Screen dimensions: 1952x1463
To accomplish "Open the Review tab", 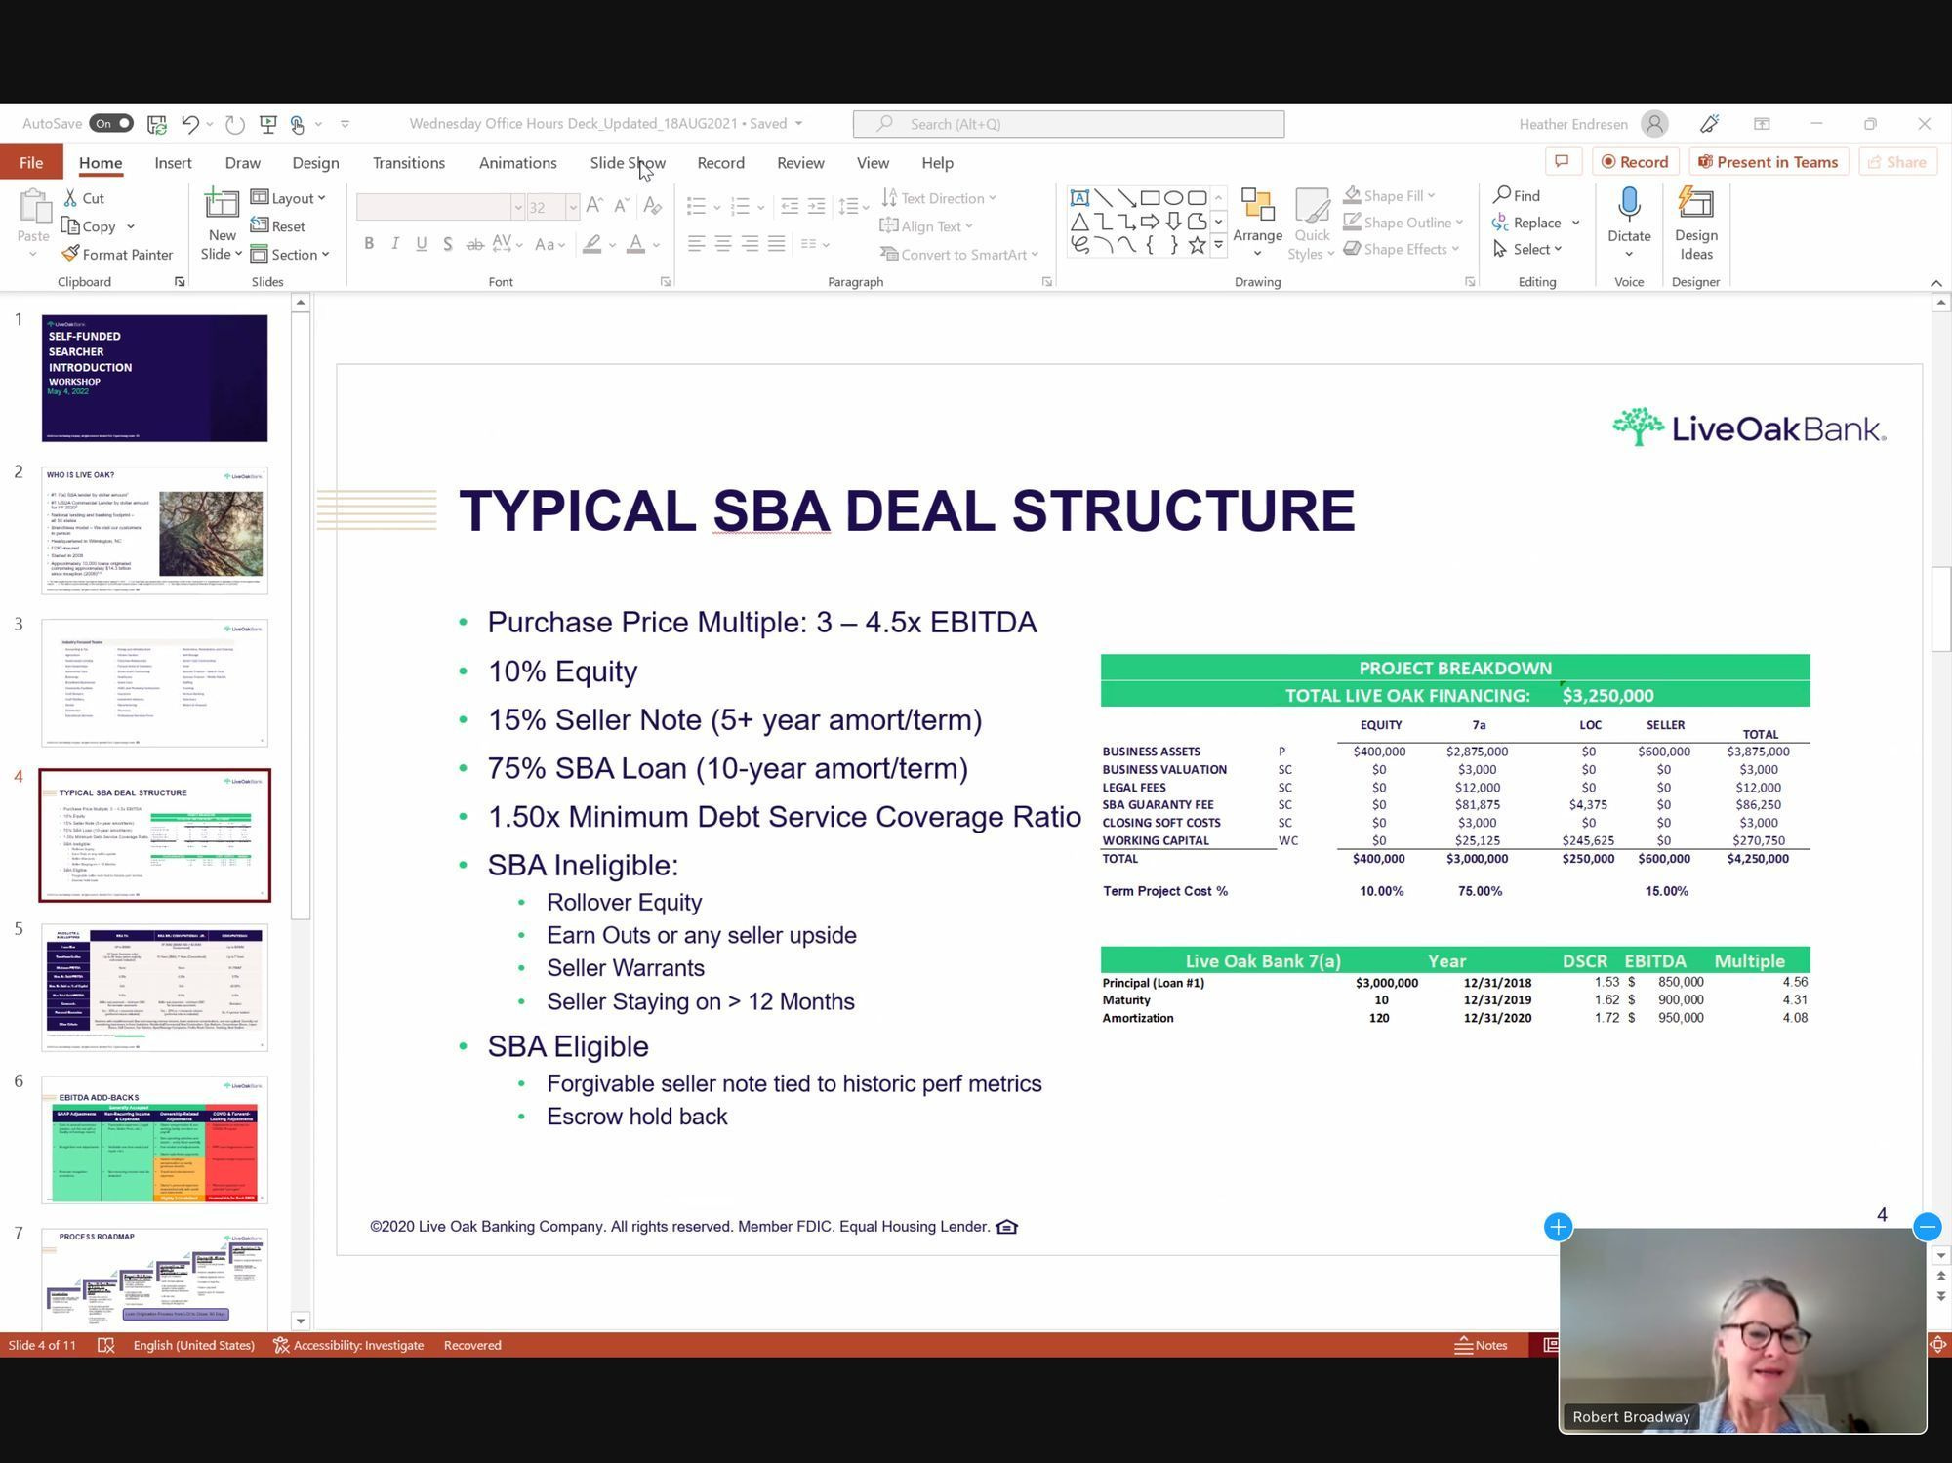I will pos(800,162).
